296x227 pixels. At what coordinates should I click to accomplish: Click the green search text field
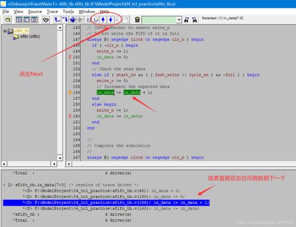pyautogui.click(x=159, y=20)
